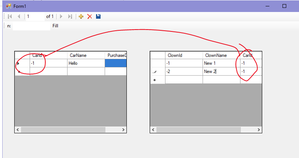The height and width of the screenshot is (158, 299).
Task: Move to the previous record
Action: click(x=19, y=16)
